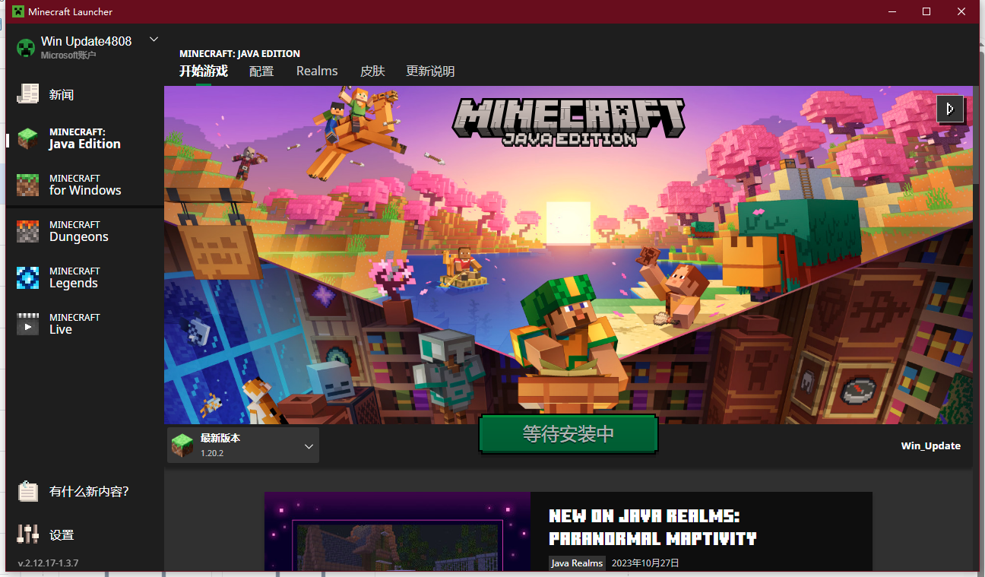985x577 pixels.
Task: Expand the Win Update4808 account menu
Action: [154, 40]
